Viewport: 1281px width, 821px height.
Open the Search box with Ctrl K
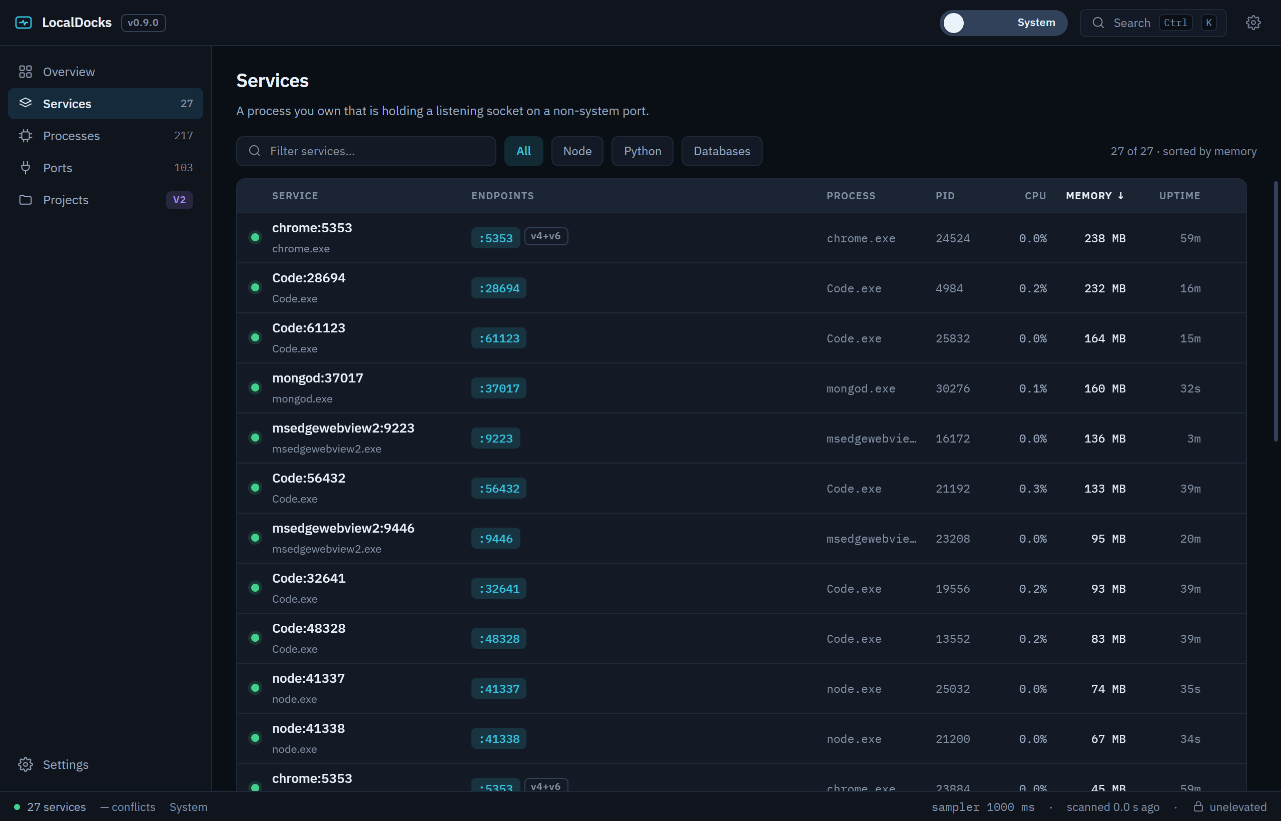click(1152, 23)
